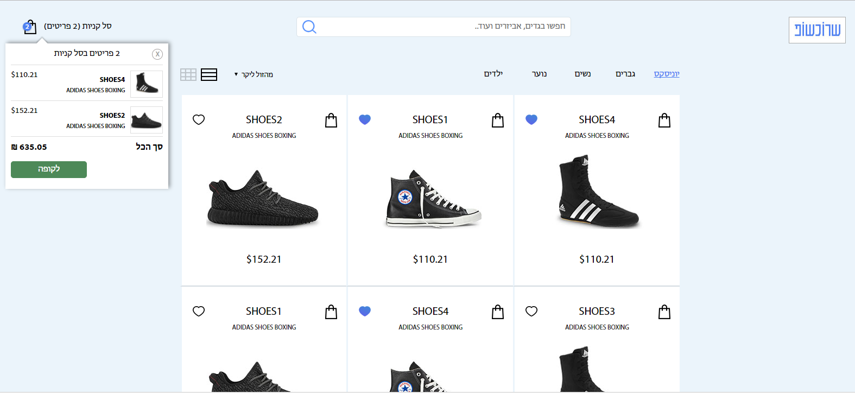The height and width of the screenshot is (393, 855).
Task: Focus the search input field
Action: click(434, 27)
